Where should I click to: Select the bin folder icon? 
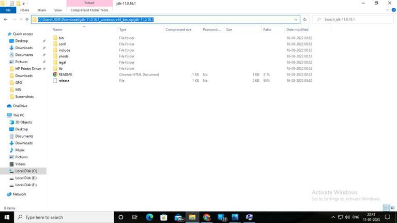click(55, 38)
